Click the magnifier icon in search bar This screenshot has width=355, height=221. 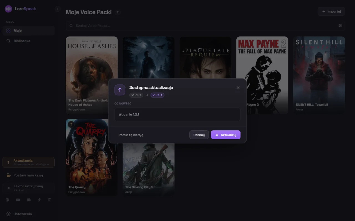point(71,26)
